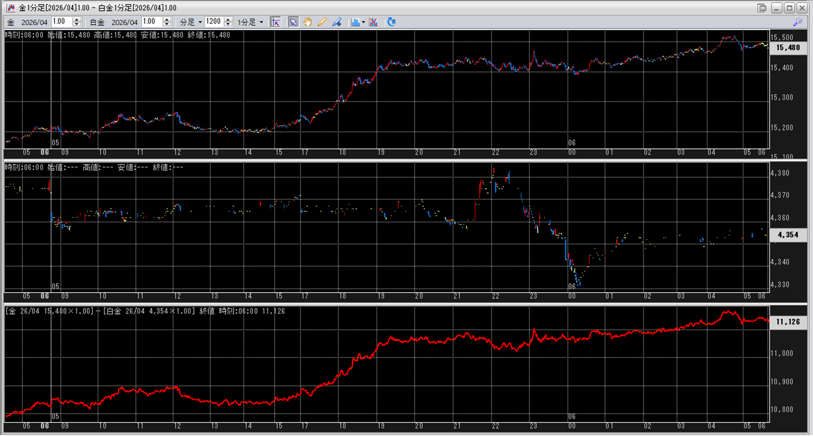Click the 1200 bar count input field

point(214,22)
